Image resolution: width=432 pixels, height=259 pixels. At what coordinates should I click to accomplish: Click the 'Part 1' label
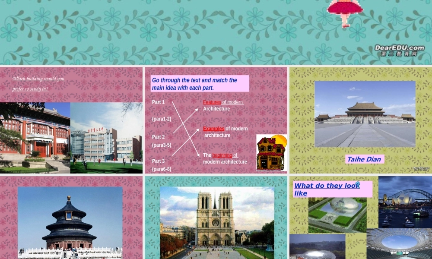click(158, 102)
